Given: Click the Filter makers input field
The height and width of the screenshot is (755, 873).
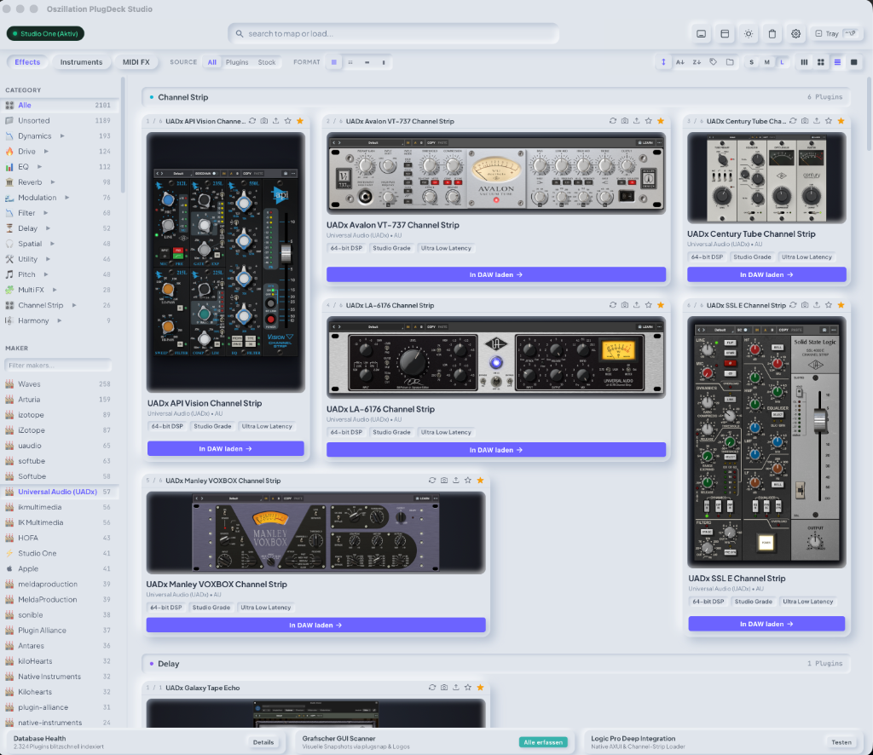Looking at the screenshot, I should coord(58,366).
